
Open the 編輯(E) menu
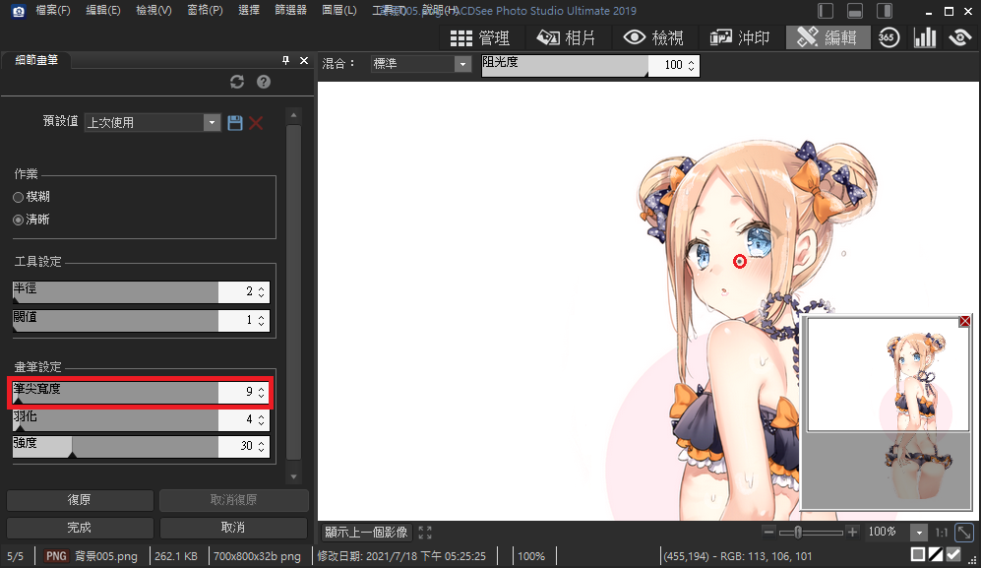pos(103,11)
